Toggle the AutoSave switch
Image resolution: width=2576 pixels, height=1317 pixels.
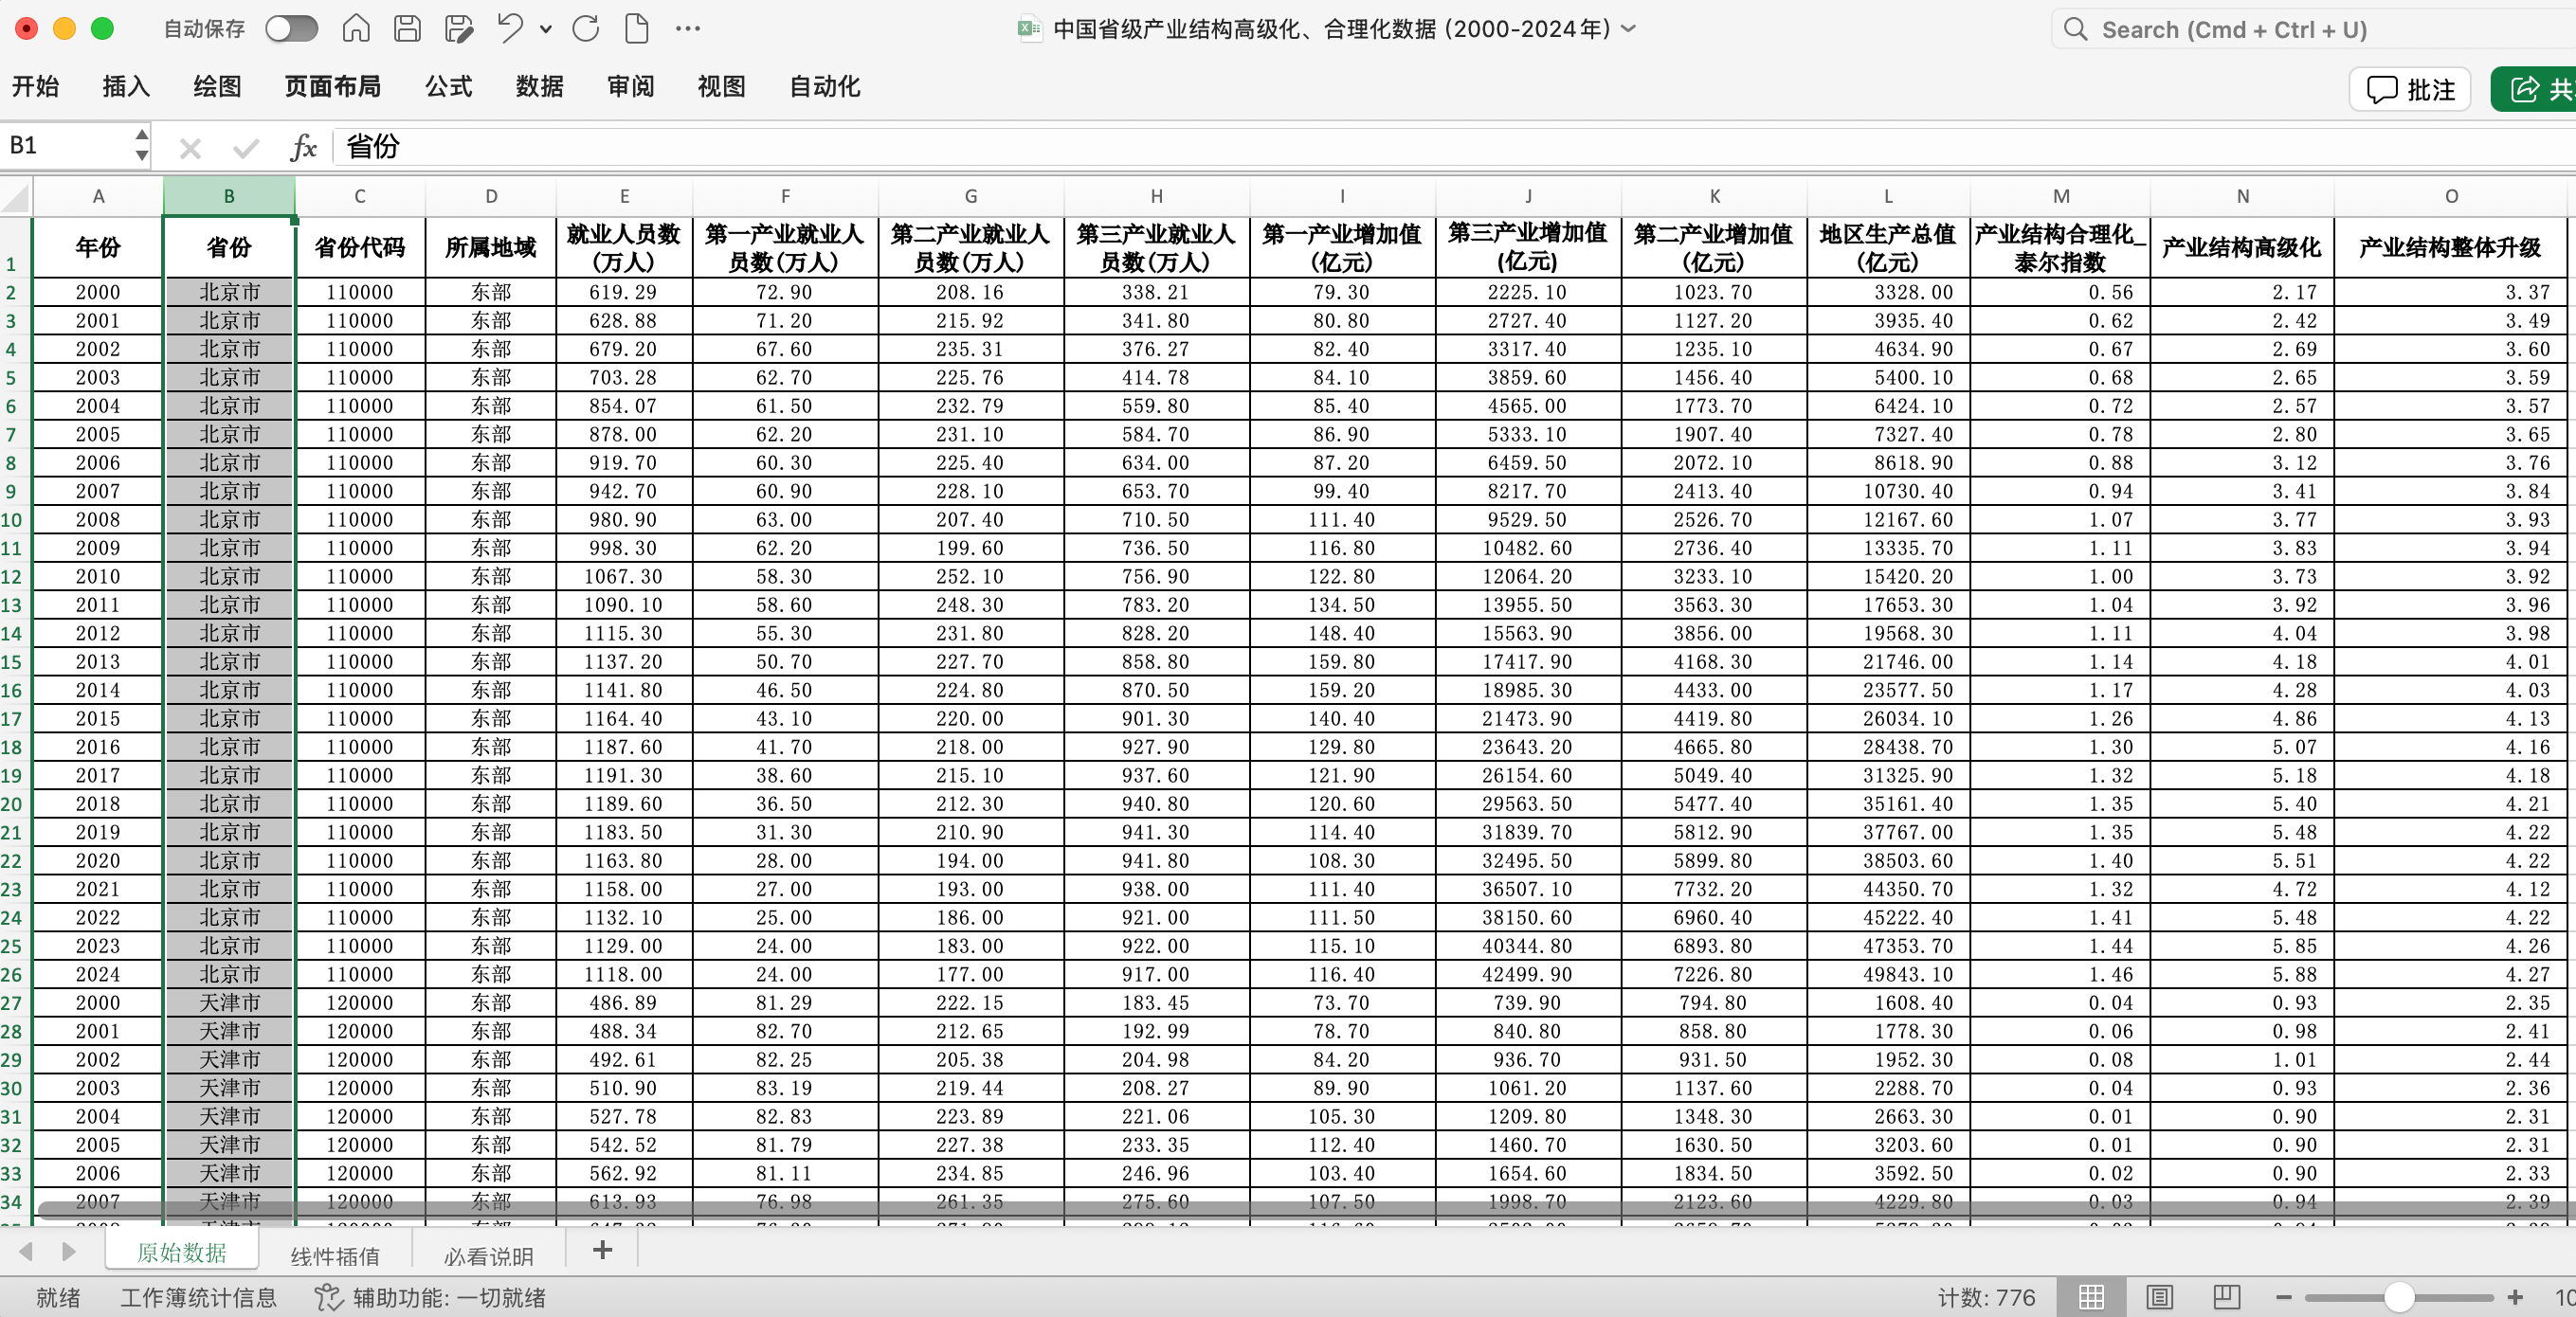click(x=291, y=28)
